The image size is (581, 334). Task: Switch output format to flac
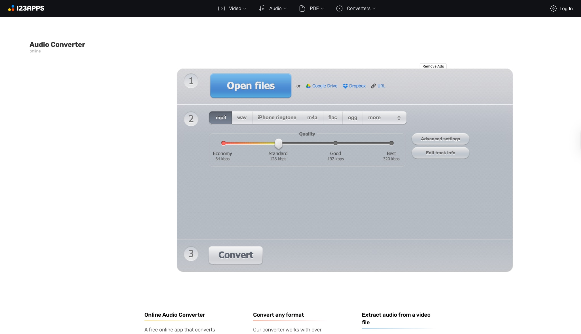332,117
